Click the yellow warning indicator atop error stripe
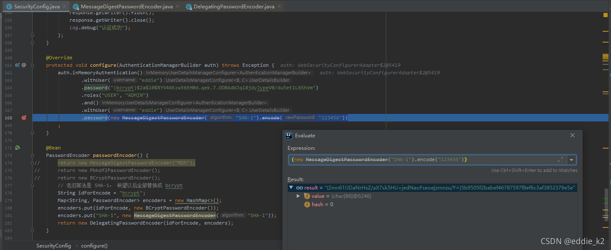 (605, 15)
